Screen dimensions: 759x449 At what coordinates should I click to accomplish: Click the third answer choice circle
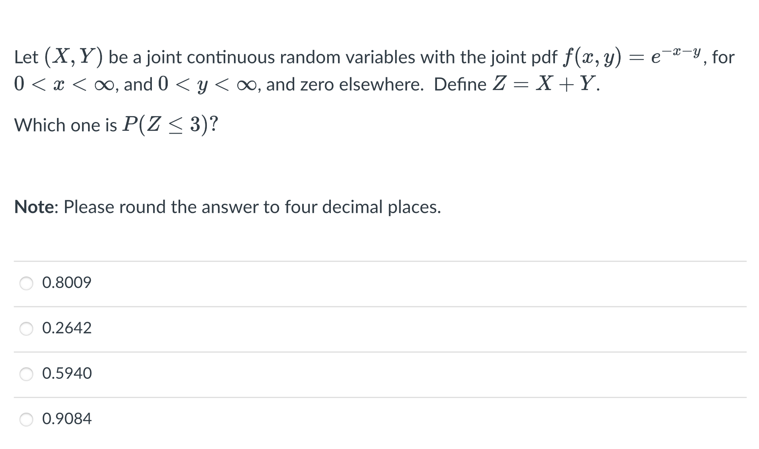[x=26, y=374]
